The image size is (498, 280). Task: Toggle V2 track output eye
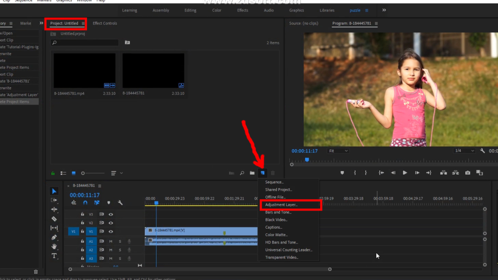click(x=111, y=223)
